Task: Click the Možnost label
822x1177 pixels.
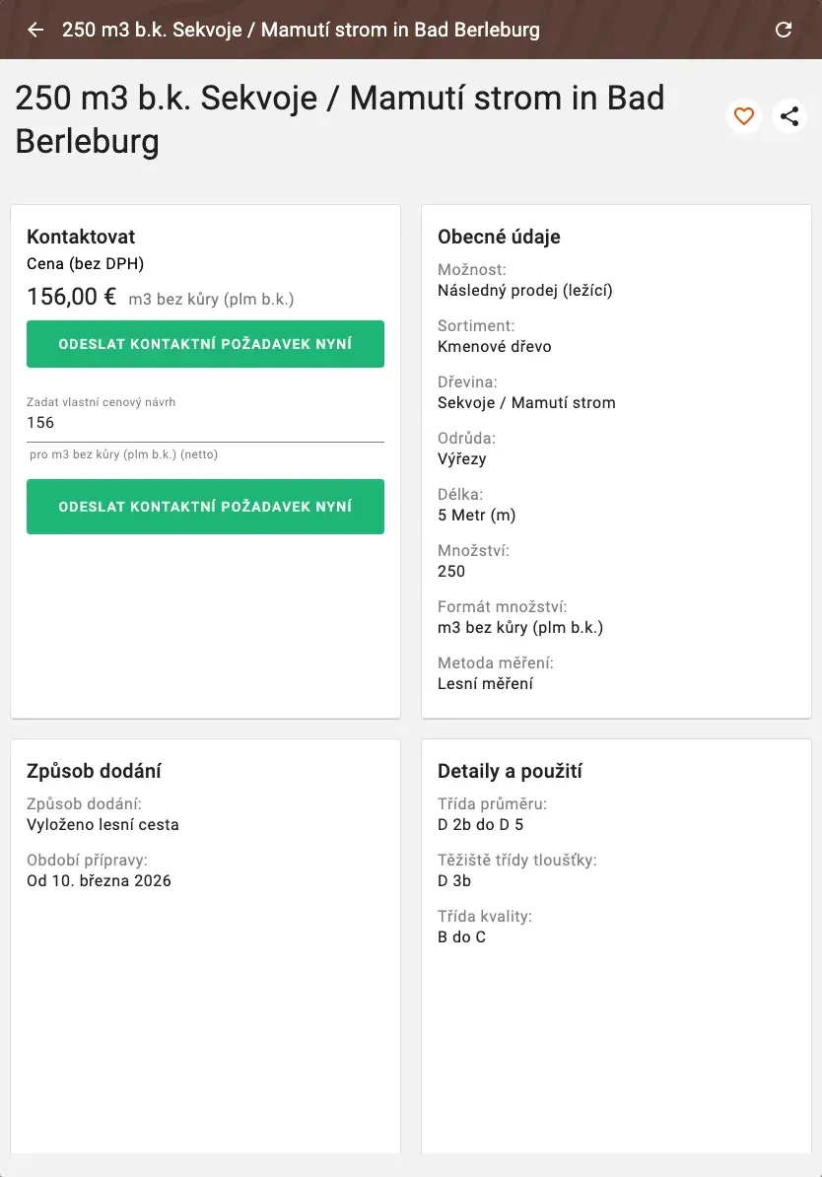Action: 471,269
